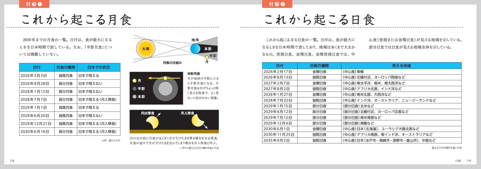Select the 付録❶ tab label
This screenshot has height=169, width=481.
pyautogui.click(x=34, y=4)
